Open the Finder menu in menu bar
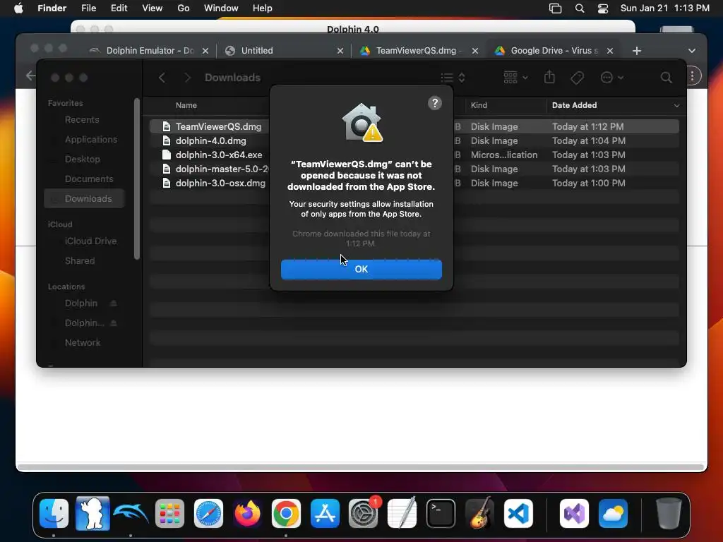Image resolution: width=723 pixels, height=542 pixels. click(x=52, y=8)
